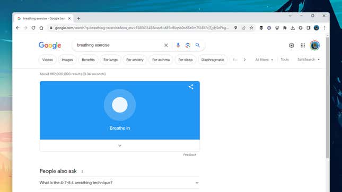Open the Chrome three-dot menu

point(325,28)
